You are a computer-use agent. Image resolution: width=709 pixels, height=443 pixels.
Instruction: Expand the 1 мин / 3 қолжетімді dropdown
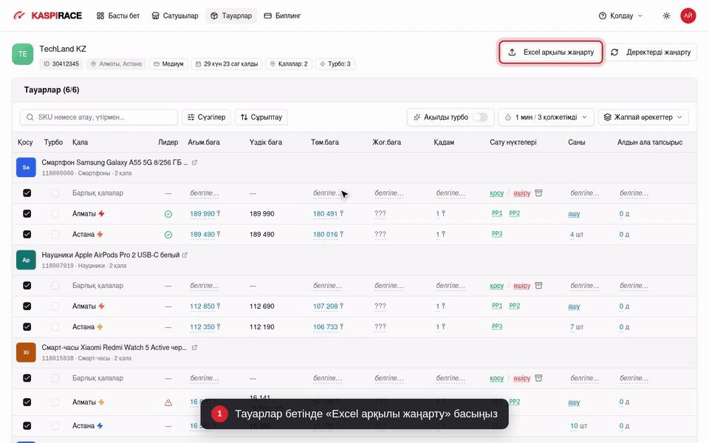point(546,117)
